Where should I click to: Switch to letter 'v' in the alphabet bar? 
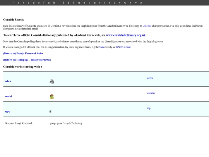(120, 3)
